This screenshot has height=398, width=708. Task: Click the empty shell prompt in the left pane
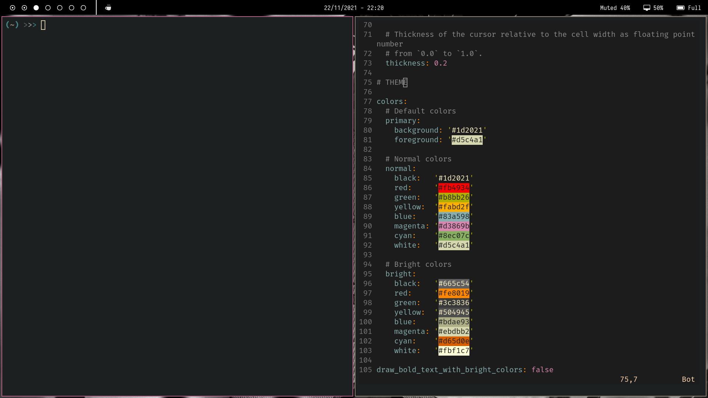pos(44,25)
